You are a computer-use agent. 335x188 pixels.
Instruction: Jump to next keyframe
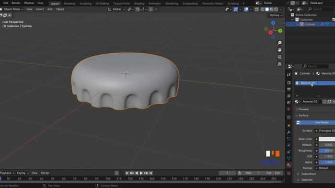146,173
